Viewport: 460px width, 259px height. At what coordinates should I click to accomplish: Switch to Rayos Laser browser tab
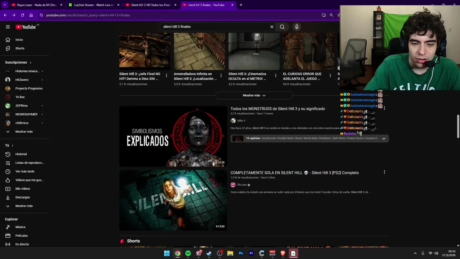click(37, 5)
